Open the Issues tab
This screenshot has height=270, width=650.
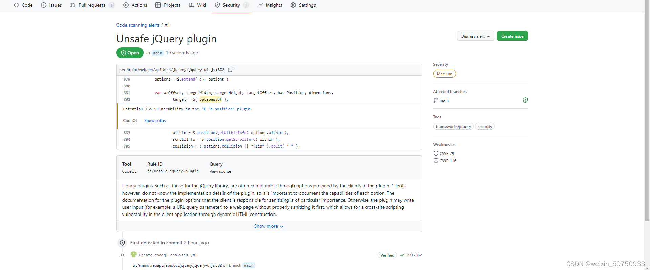click(x=51, y=5)
